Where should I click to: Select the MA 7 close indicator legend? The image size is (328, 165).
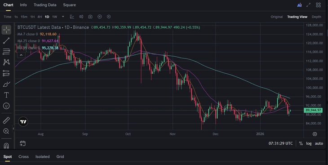pyautogui.click(x=37, y=34)
